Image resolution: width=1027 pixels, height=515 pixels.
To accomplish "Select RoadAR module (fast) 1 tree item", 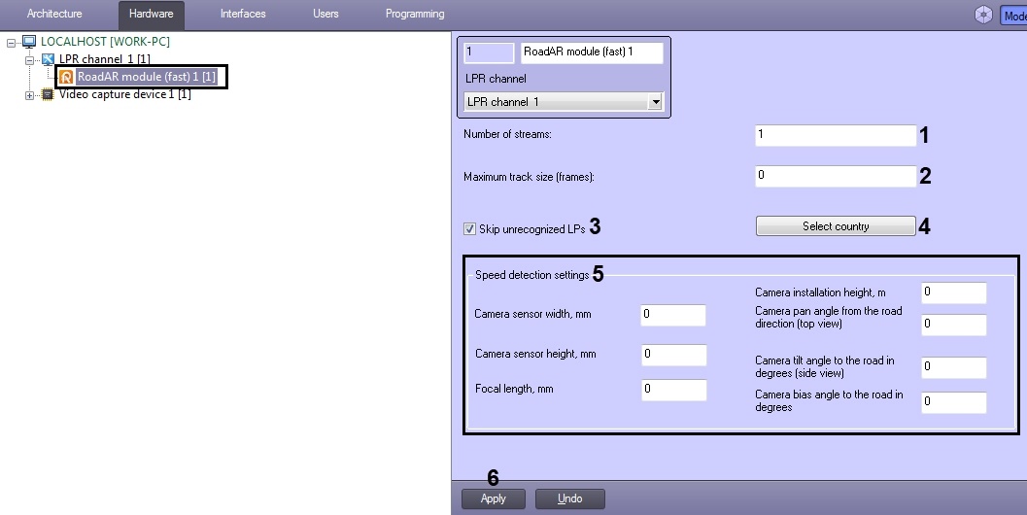I will point(146,77).
